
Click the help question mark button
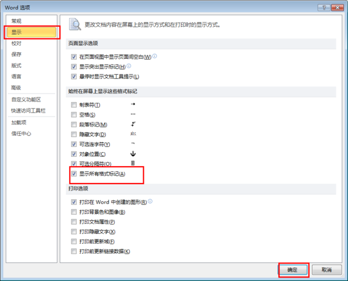(324, 8)
